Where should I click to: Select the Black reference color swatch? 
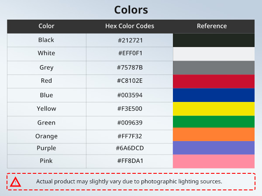click(214, 40)
